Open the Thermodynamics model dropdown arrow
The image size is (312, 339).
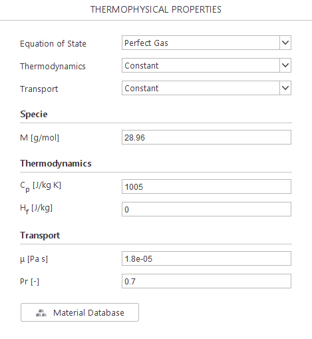coord(285,65)
